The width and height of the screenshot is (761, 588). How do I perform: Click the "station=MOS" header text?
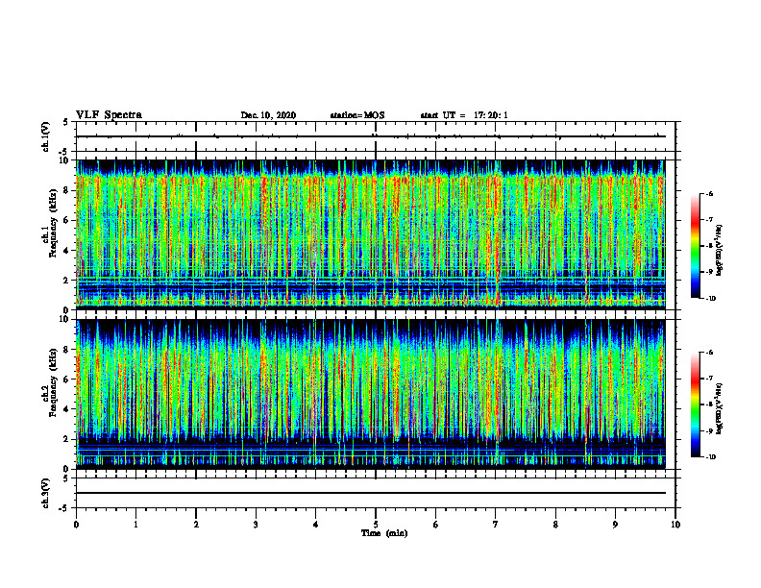pos(357,115)
